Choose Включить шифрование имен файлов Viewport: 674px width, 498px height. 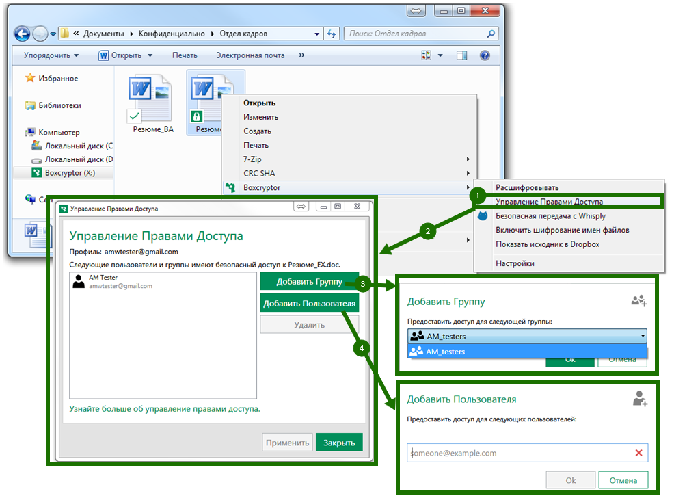[569, 230]
